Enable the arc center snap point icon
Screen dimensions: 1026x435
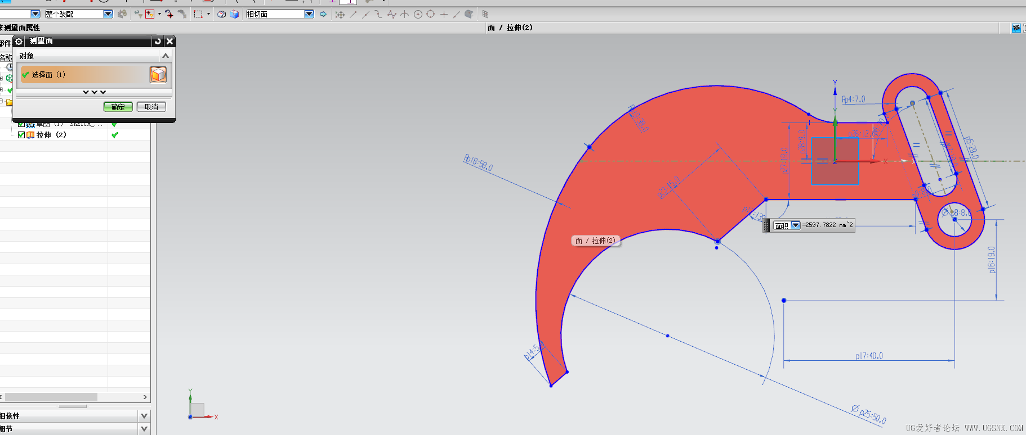(418, 14)
